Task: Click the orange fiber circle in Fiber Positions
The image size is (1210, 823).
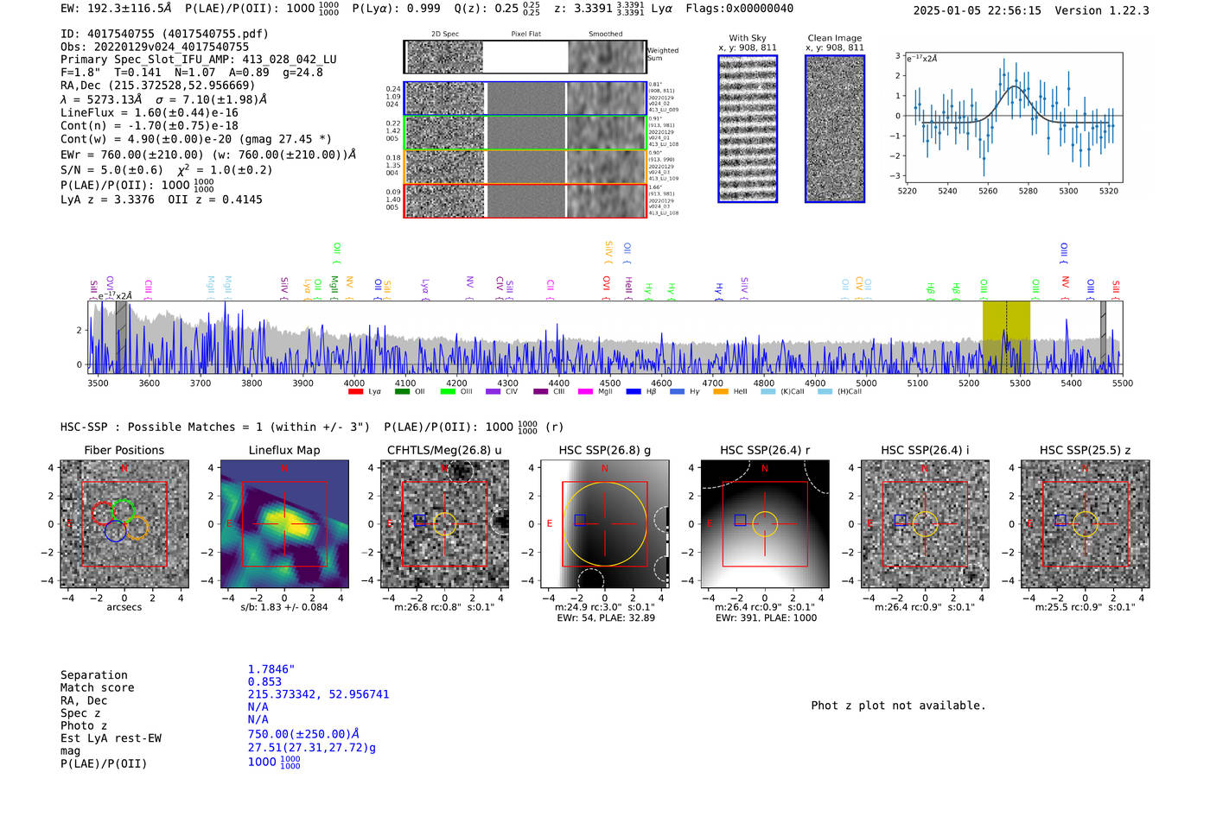Action: (137, 528)
